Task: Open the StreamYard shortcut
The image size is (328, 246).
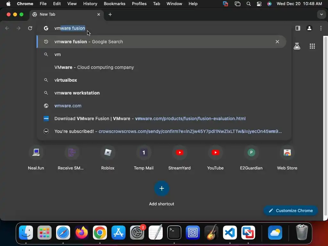Action: [x=179, y=158]
